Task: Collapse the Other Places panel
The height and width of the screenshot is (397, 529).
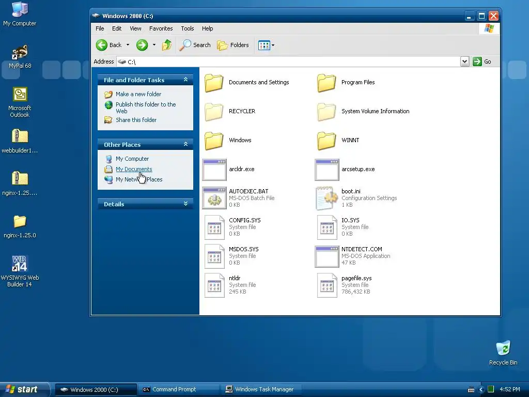Action: click(185, 144)
